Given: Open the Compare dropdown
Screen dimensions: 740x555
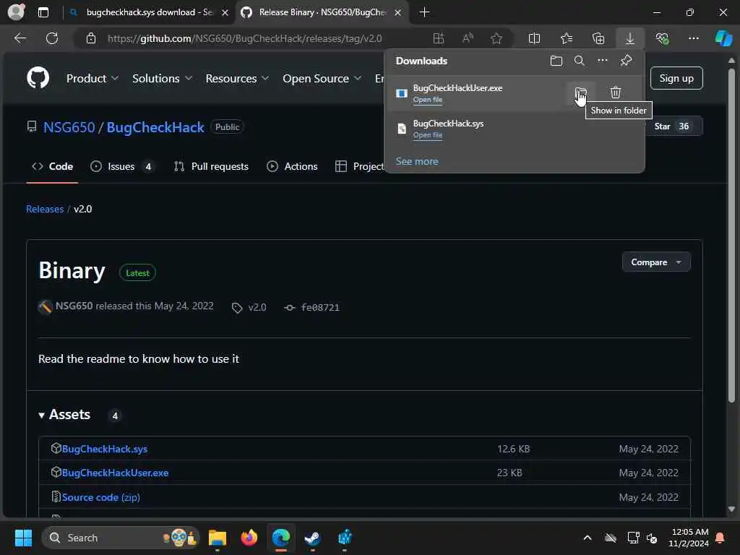Looking at the screenshot, I should click(x=656, y=262).
